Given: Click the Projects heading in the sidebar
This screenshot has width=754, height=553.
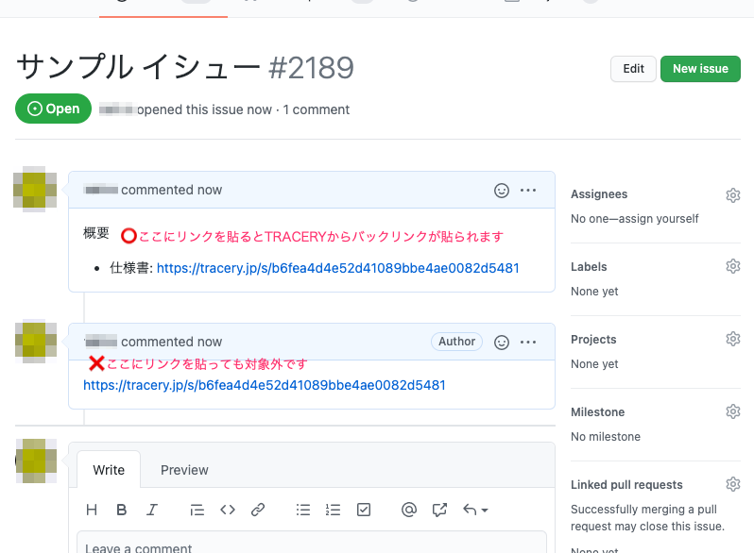Looking at the screenshot, I should pos(593,339).
